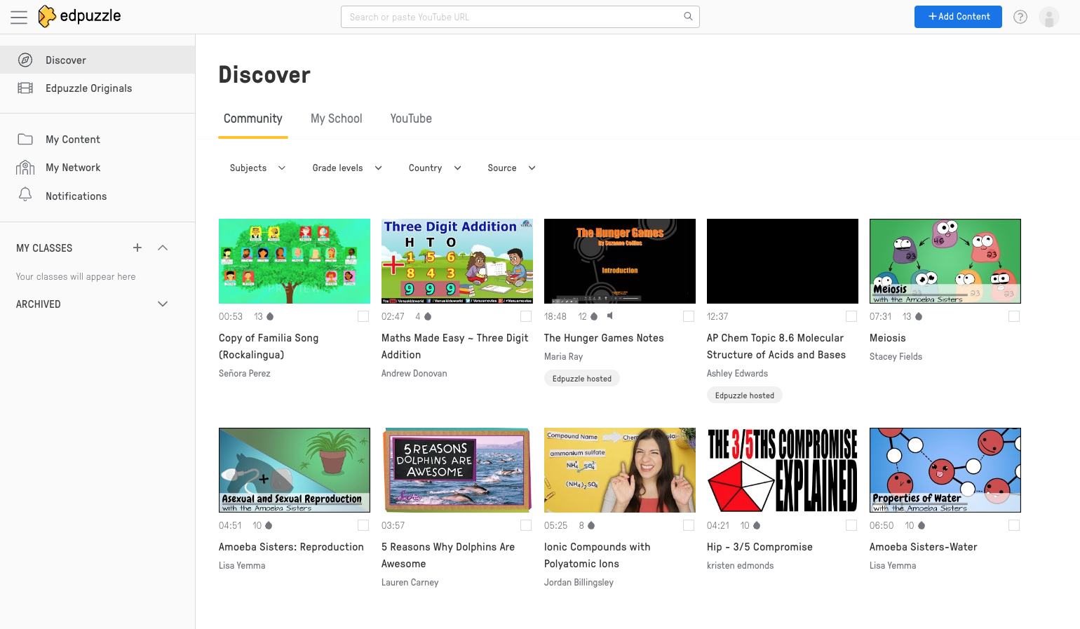The width and height of the screenshot is (1080, 629).
Task: Click the Add Content button
Action: [958, 16]
